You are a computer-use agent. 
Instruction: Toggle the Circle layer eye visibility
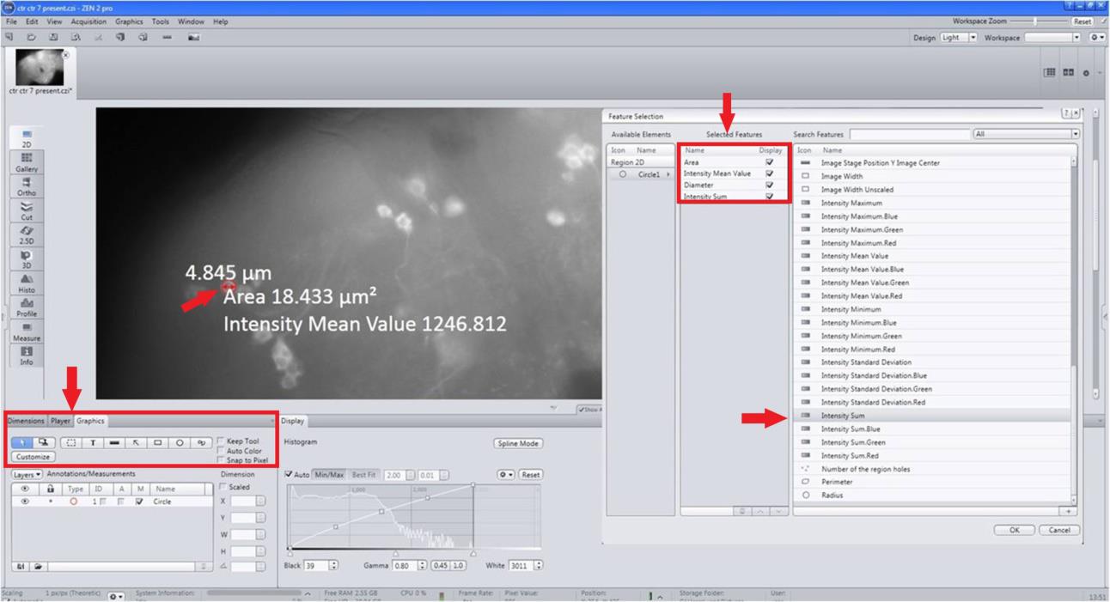pyautogui.click(x=24, y=502)
